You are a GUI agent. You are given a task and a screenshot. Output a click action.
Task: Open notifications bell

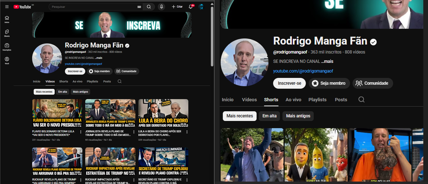click(191, 7)
